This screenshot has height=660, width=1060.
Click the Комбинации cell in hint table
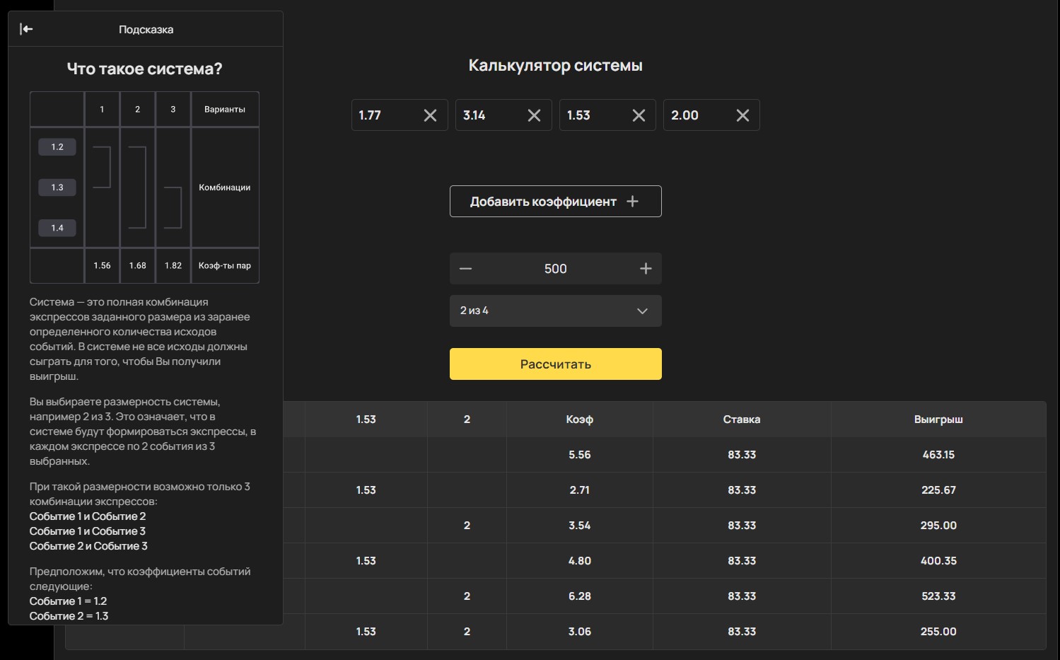pos(225,187)
